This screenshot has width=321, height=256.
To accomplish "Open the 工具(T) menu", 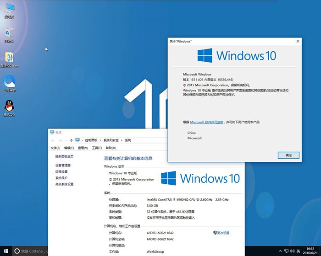I will coord(97,148).
